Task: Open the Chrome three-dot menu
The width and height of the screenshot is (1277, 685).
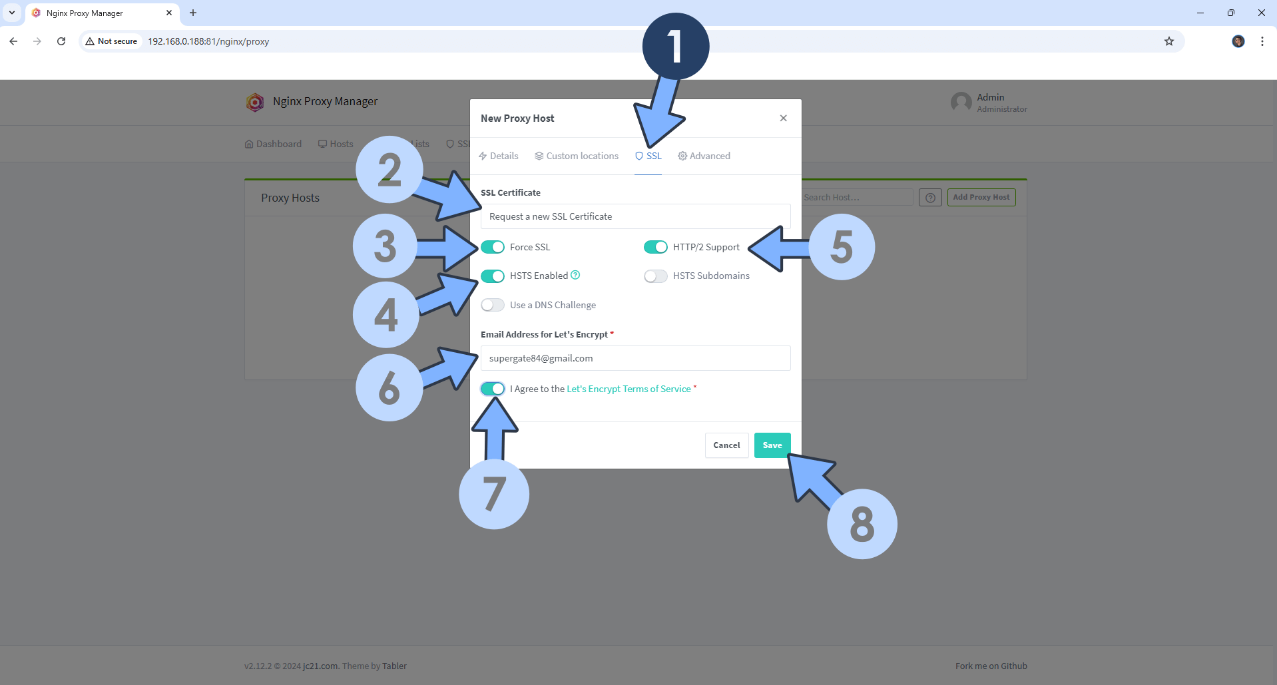Action: point(1262,41)
